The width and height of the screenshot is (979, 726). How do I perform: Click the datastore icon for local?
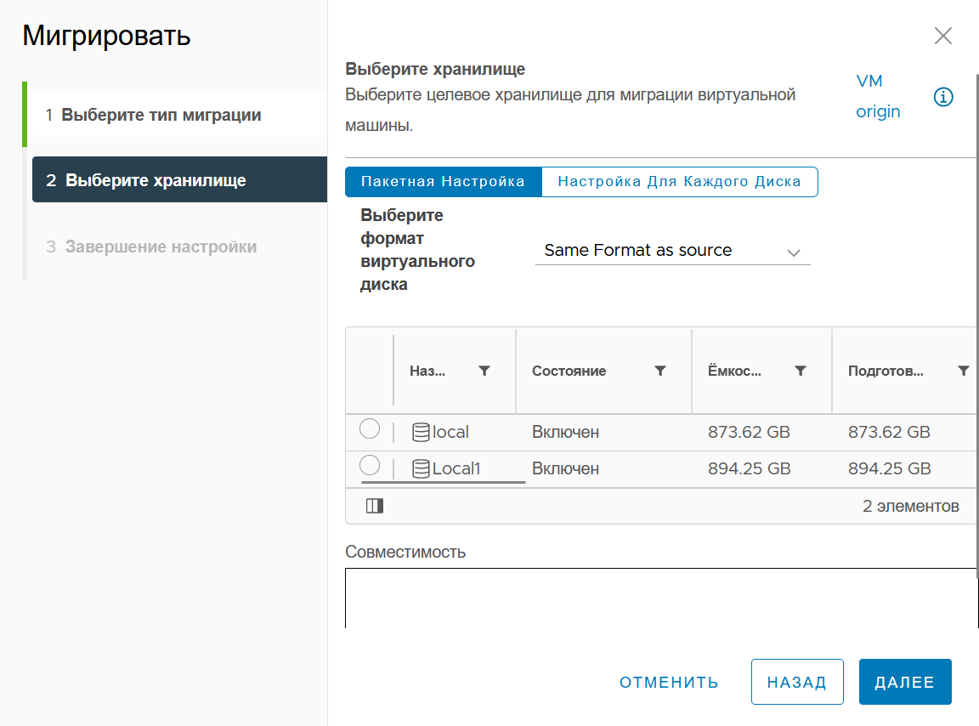point(421,432)
